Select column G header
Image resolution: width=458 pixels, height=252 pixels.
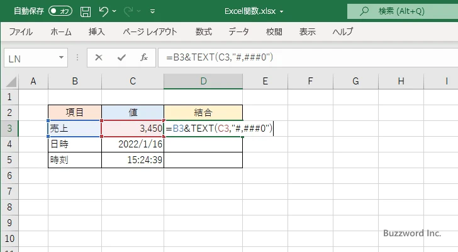355,81
